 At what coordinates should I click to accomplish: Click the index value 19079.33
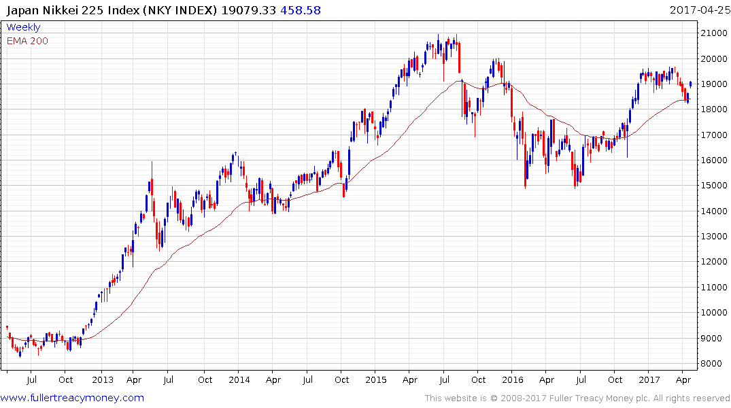coord(248,10)
